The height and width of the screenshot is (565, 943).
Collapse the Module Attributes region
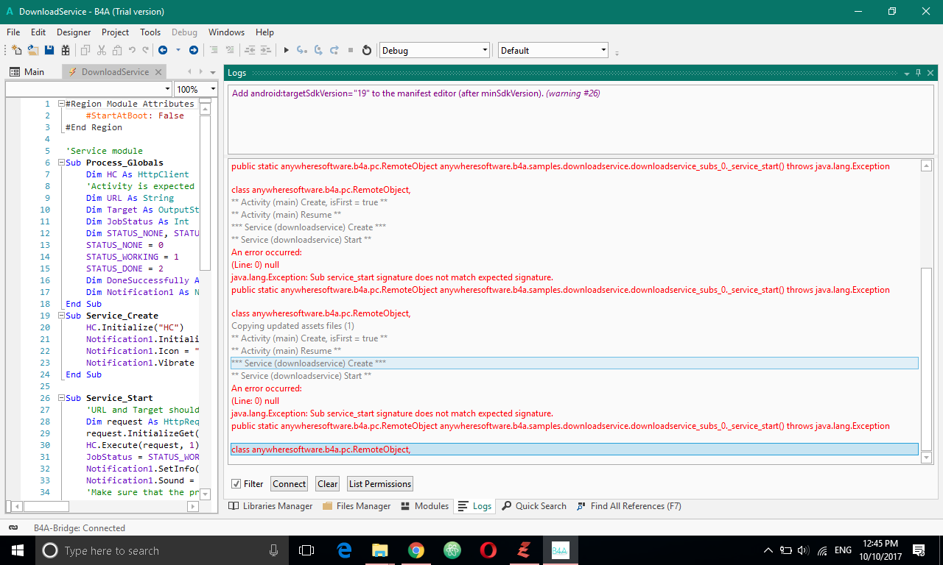click(x=60, y=104)
